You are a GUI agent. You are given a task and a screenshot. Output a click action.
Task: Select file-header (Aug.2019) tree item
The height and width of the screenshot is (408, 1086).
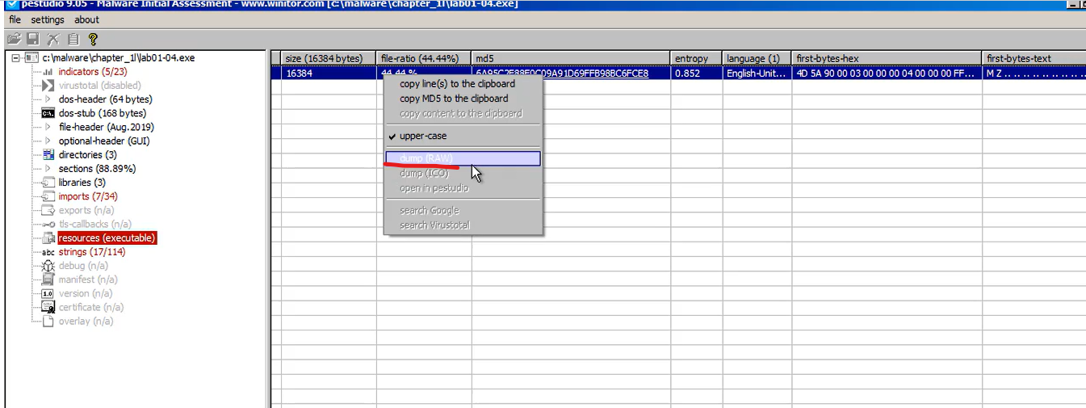[106, 127]
